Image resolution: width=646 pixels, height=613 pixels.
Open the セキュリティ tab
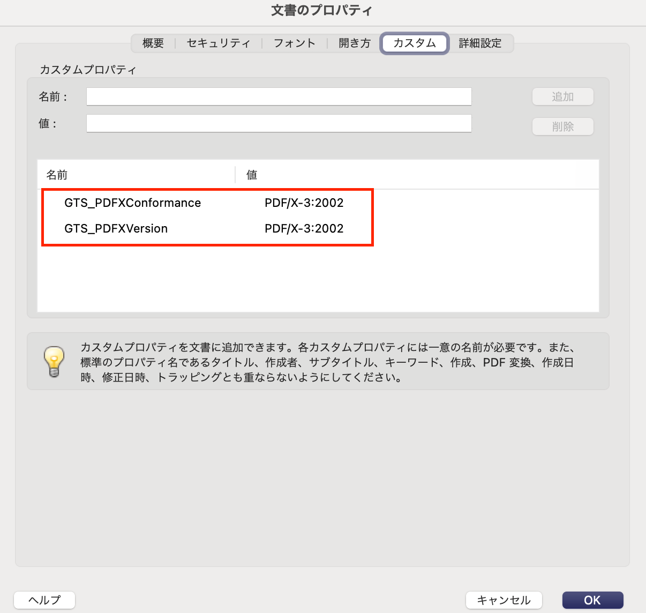[219, 43]
